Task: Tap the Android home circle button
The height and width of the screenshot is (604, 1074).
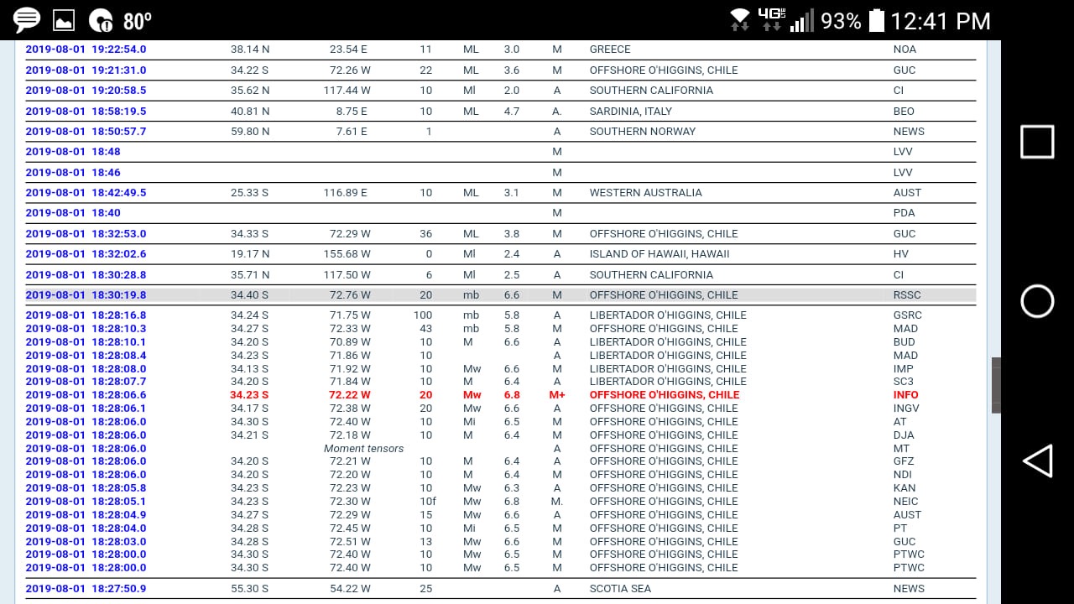Action: 1037,301
